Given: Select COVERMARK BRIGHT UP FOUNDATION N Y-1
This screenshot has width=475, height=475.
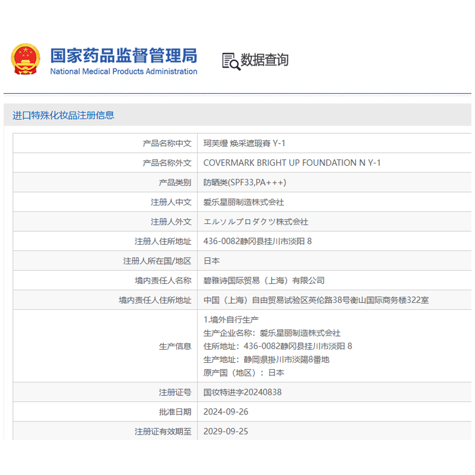Looking at the screenshot, I should click(x=292, y=163).
